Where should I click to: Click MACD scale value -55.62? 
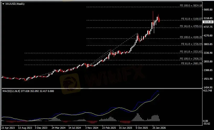[x=207, y=124]
